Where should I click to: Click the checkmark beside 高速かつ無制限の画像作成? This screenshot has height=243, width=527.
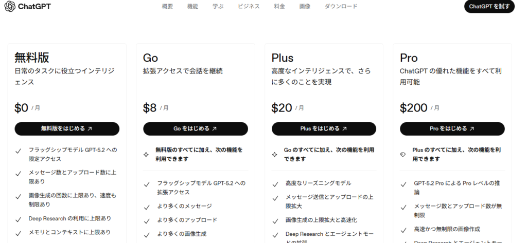pos(403,230)
